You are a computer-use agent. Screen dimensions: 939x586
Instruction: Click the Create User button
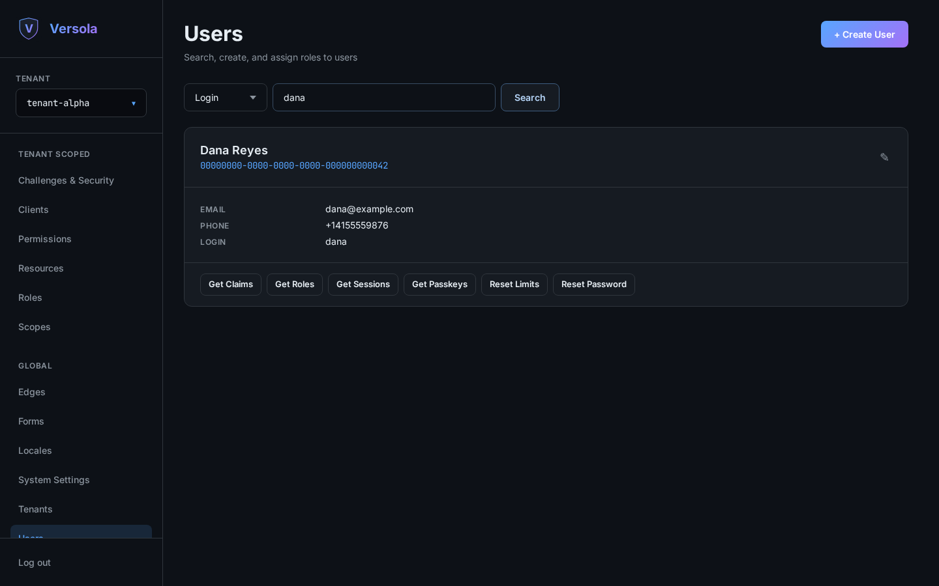coord(865,35)
